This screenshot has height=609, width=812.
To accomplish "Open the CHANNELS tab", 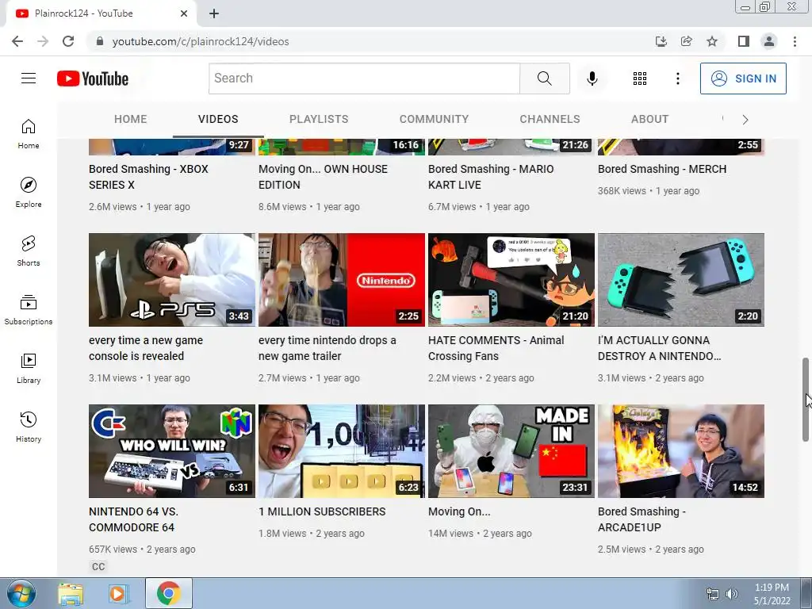I will (x=550, y=119).
